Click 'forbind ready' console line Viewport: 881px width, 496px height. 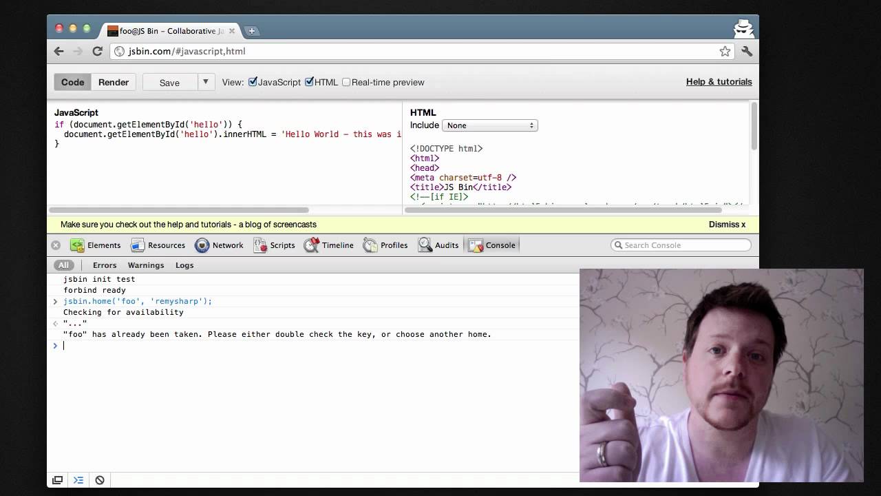click(x=94, y=290)
